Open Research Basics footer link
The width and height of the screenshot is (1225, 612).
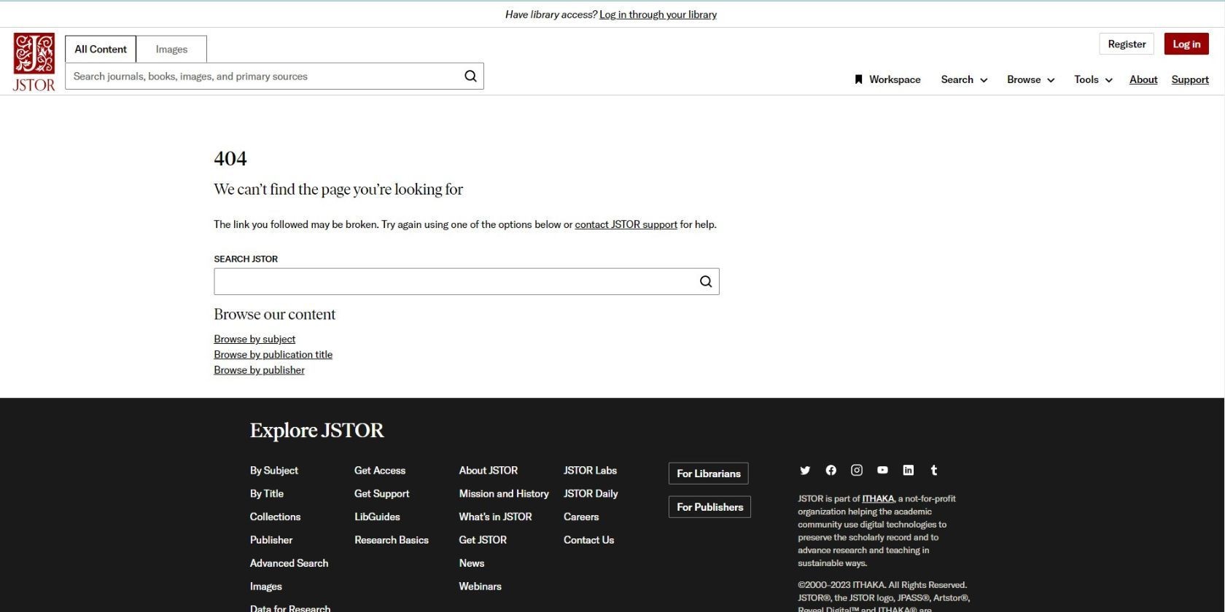click(x=392, y=540)
